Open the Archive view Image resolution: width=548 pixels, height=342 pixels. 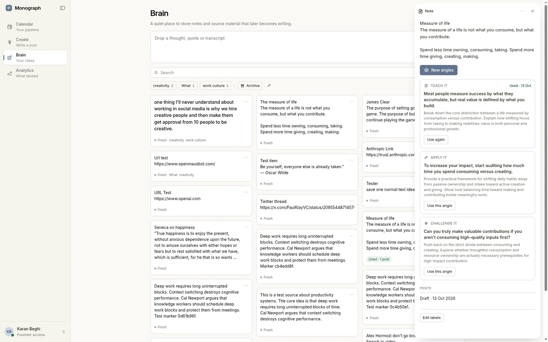click(250, 85)
